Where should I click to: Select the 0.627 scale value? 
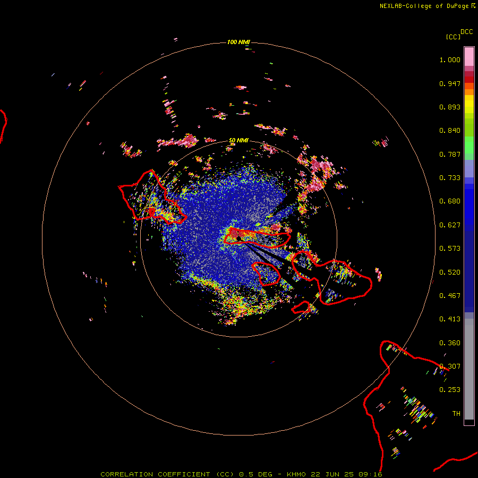tap(450, 225)
